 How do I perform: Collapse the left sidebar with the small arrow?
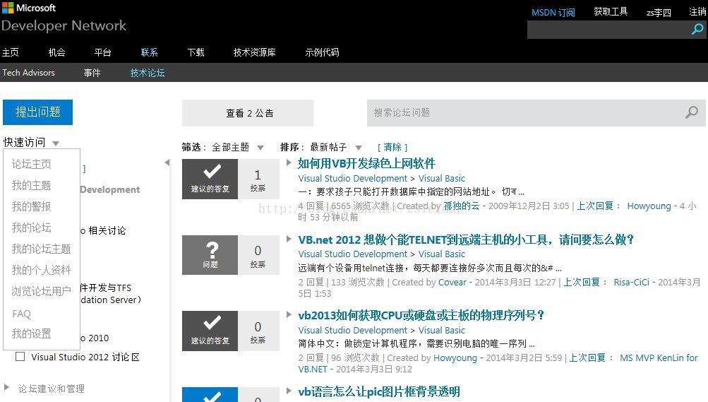(167, 162)
